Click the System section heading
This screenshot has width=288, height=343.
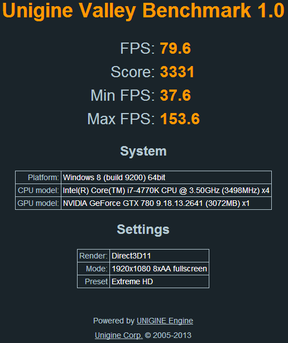click(143, 151)
